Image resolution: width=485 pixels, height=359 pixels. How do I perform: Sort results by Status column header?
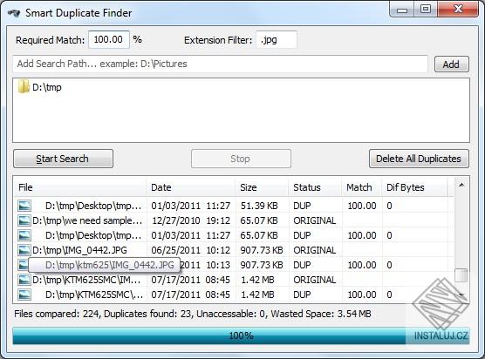(315, 187)
